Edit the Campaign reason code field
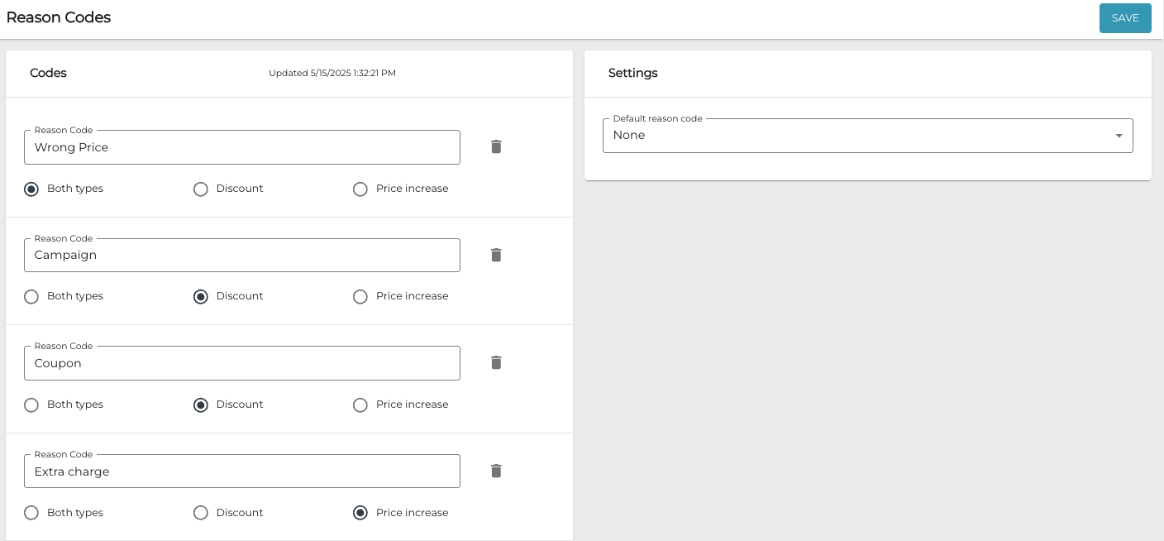Viewport: 1164px width, 541px height. click(241, 256)
